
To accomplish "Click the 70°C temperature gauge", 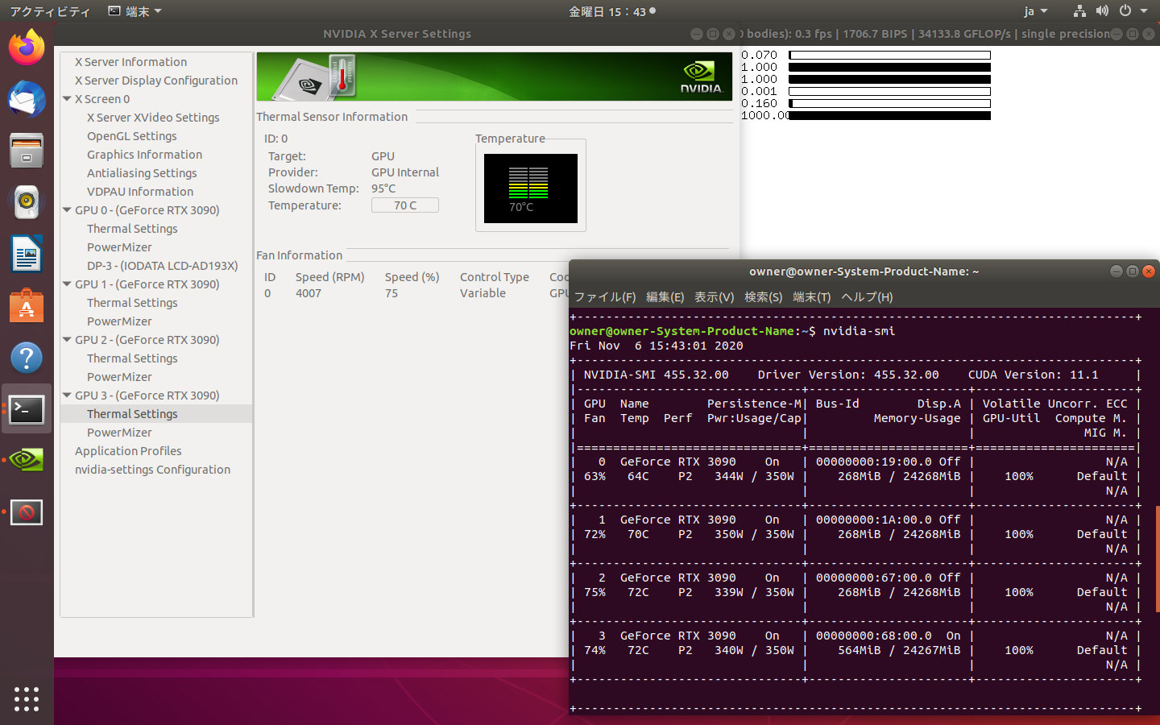I will click(x=531, y=188).
